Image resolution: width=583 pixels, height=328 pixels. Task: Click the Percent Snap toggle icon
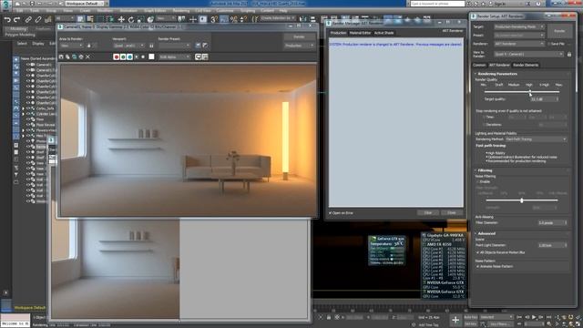[233, 19]
